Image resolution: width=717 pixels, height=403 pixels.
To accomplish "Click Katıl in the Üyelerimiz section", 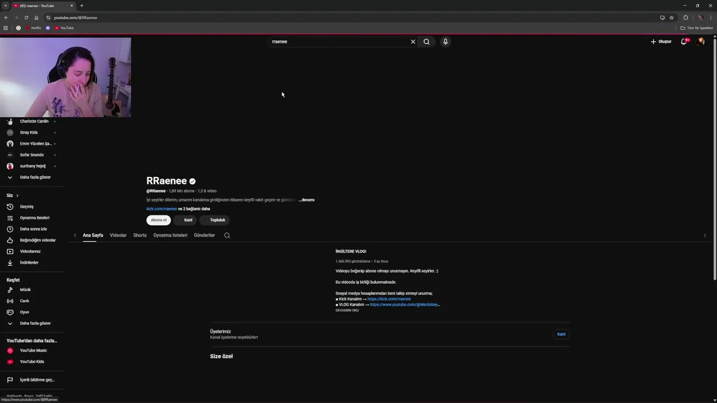I will pos(561,334).
